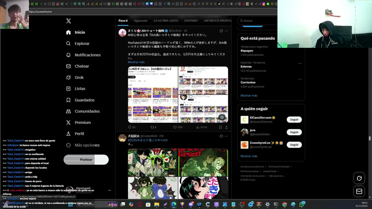372x209 pixels.
Task: Open Listas in the sidebar
Action: 76,89
